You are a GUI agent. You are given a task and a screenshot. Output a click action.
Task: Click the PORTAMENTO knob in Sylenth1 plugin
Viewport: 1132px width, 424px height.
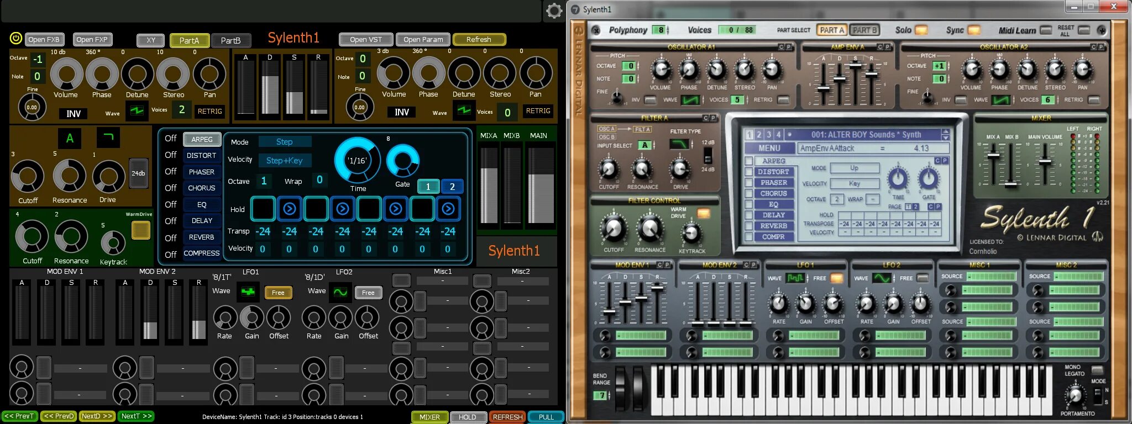1075,395
